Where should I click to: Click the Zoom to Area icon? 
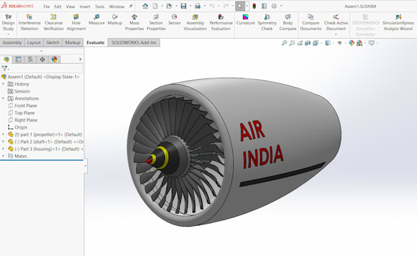pos(292,43)
